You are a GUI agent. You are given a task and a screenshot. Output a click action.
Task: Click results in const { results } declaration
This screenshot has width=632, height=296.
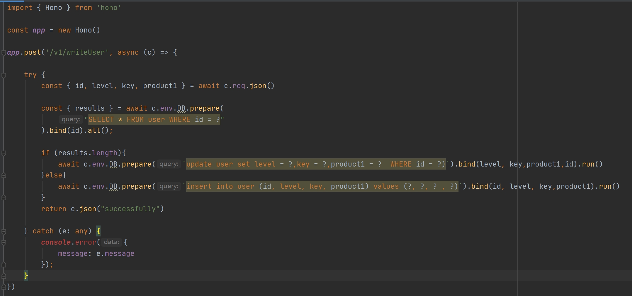90,108
